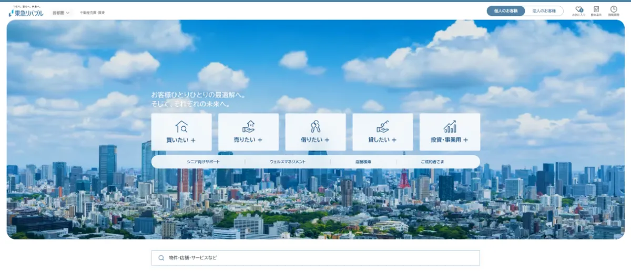Open saved 検索条件 document icon
The height and width of the screenshot is (271, 631).
pos(596,10)
